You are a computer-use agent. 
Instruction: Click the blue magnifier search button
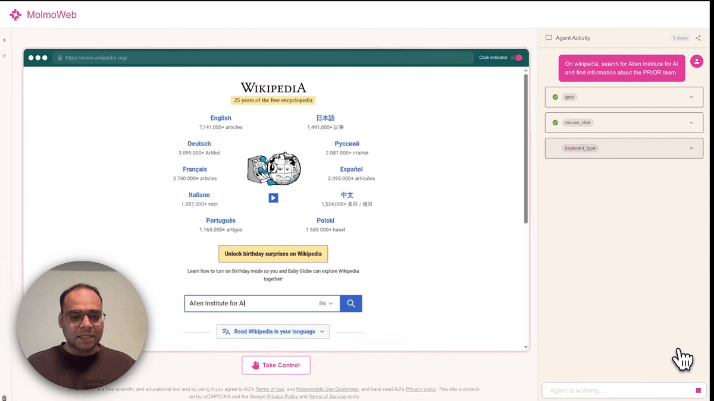pos(351,303)
